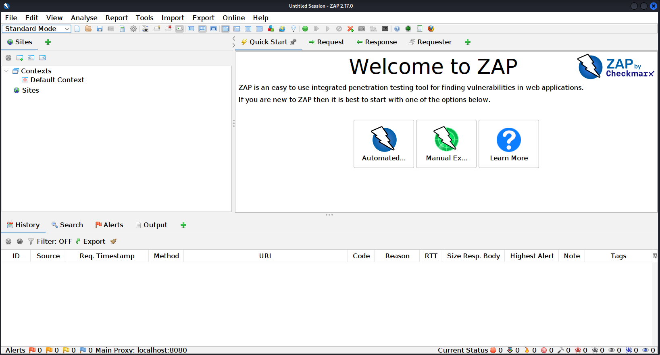
Task: Click the New Context icon with green plus
Action: (x=20, y=58)
